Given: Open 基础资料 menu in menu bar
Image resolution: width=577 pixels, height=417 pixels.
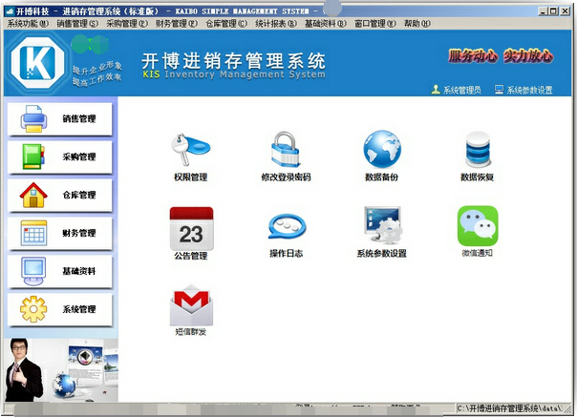Looking at the screenshot, I should pos(326,24).
